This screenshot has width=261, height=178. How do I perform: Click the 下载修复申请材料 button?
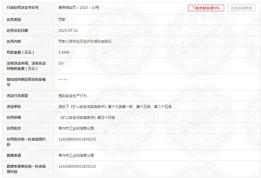click(206, 8)
